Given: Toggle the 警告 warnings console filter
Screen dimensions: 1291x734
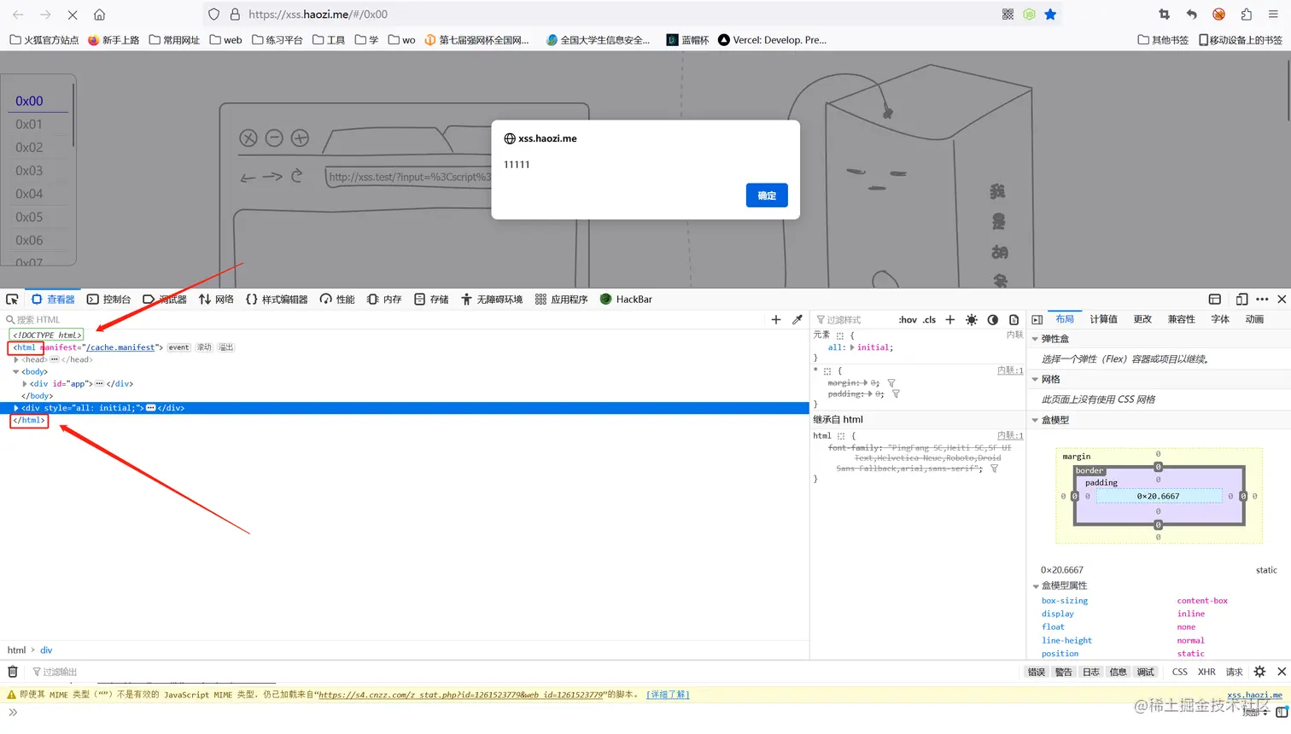Looking at the screenshot, I should pos(1063,672).
